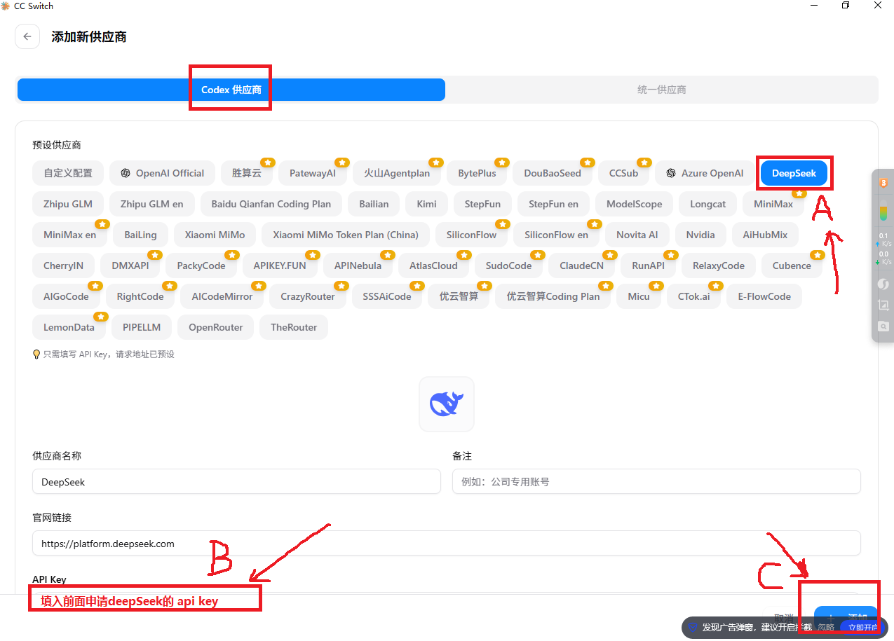The width and height of the screenshot is (894, 641).
Task: Select the 火山Agentplan preset
Action: (x=397, y=173)
